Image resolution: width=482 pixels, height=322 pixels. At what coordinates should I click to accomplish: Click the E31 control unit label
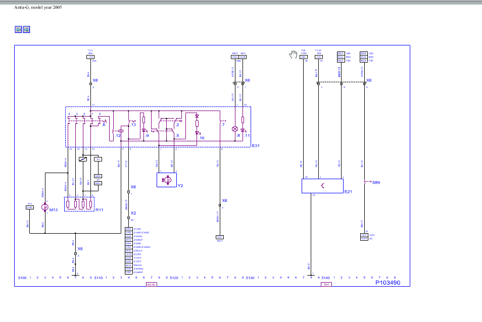(x=256, y=145)
